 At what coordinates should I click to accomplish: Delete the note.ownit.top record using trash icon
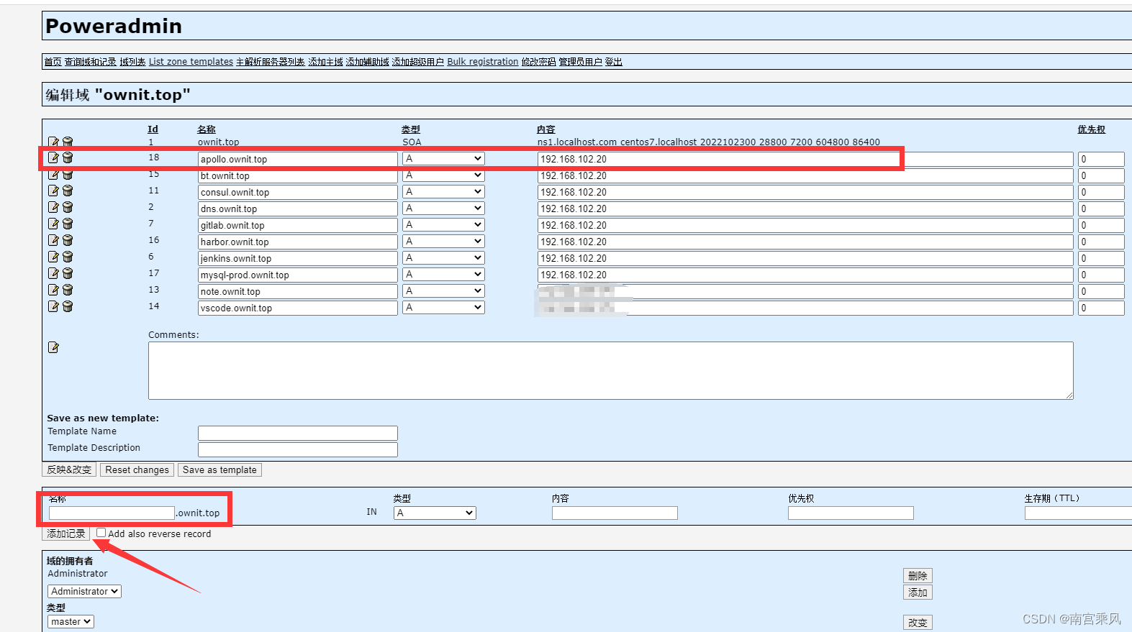tap(68, 290)
